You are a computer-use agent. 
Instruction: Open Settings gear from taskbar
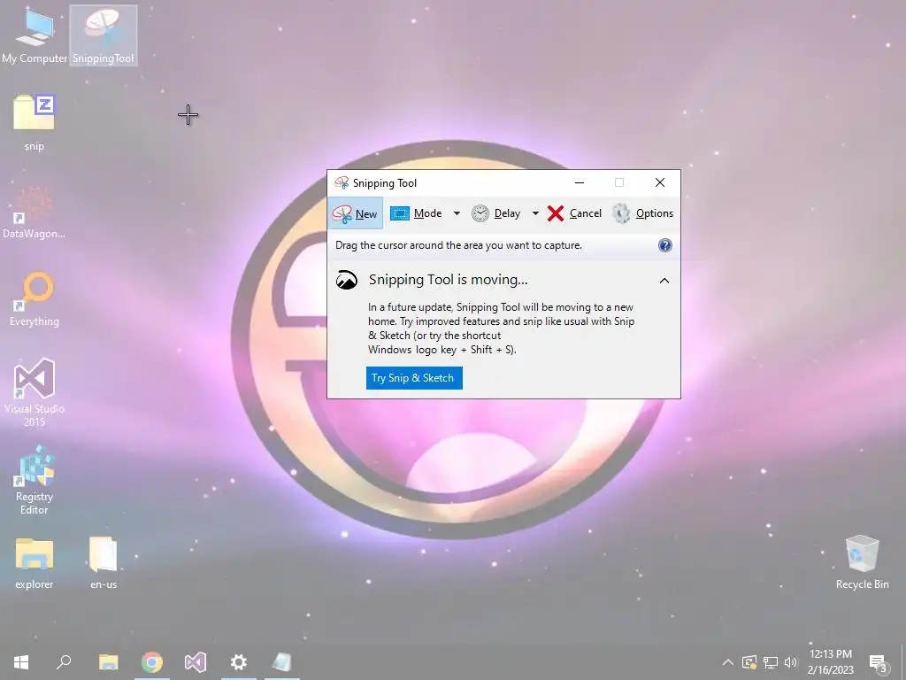tap(239, 662)
